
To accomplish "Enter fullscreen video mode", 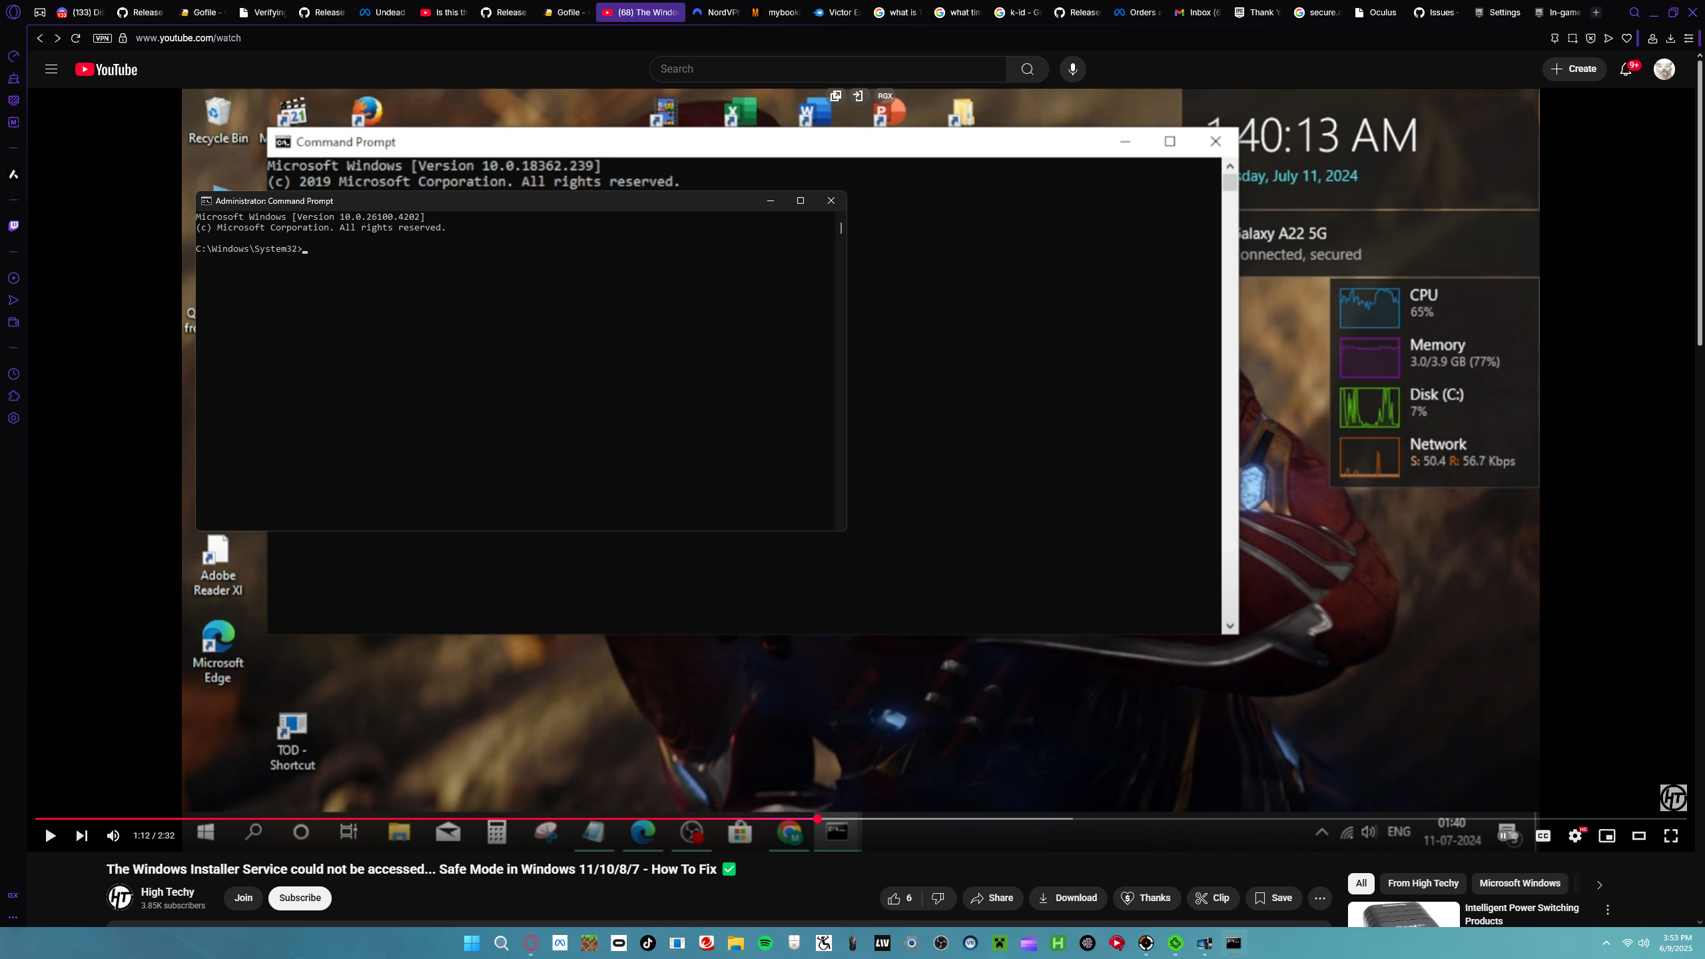I will pyautogui.click(x=1670, y=836).
